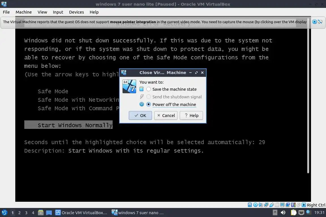Open the File menu

click(6, 12)
